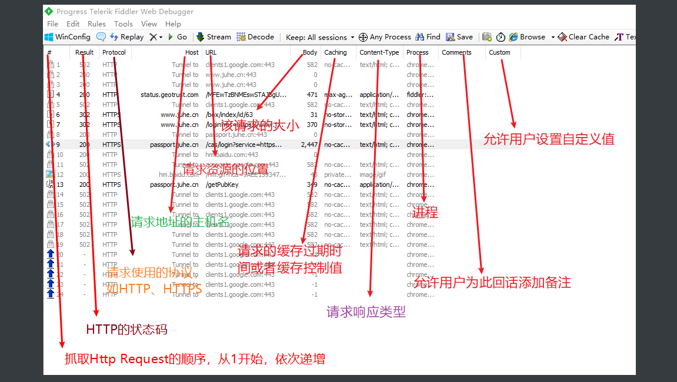Click the image icon of session 12

click(x=50, y=174)
